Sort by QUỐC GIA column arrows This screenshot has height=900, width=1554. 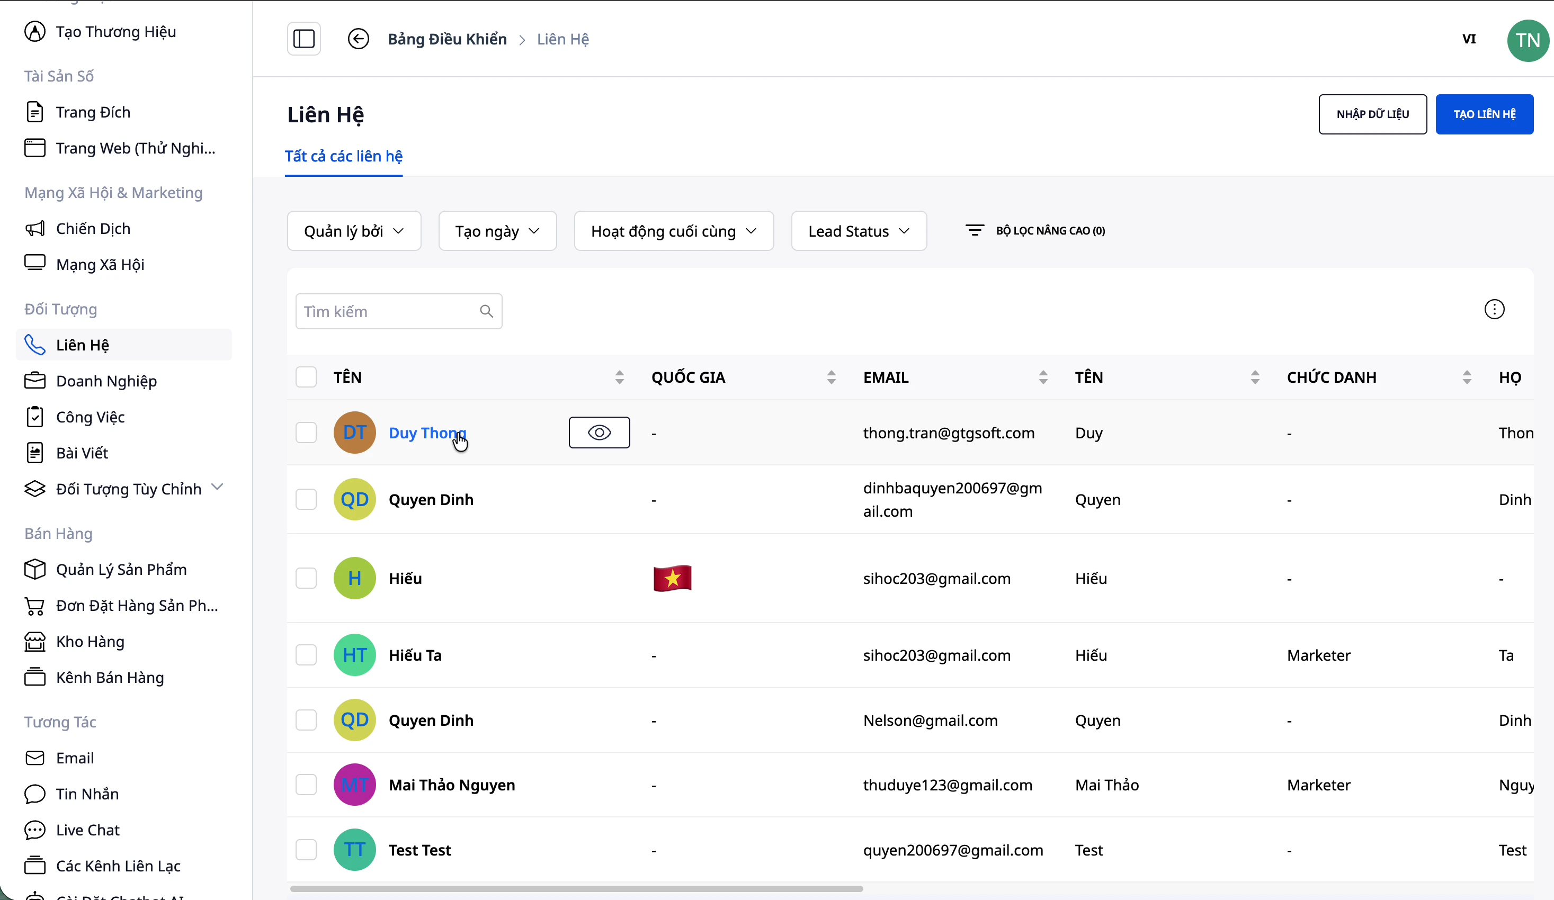[x=830, y=377]
